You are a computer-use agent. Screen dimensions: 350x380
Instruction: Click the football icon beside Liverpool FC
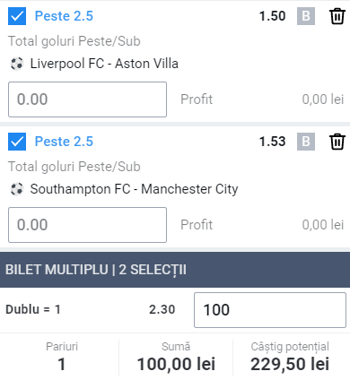(17, 64)
